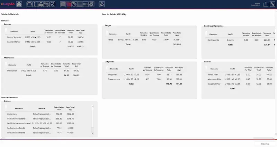Screen dimensions: 277x147
Task: Select the Fechamento Frente row
Action: pyautogui.click(x=41, y=133)
